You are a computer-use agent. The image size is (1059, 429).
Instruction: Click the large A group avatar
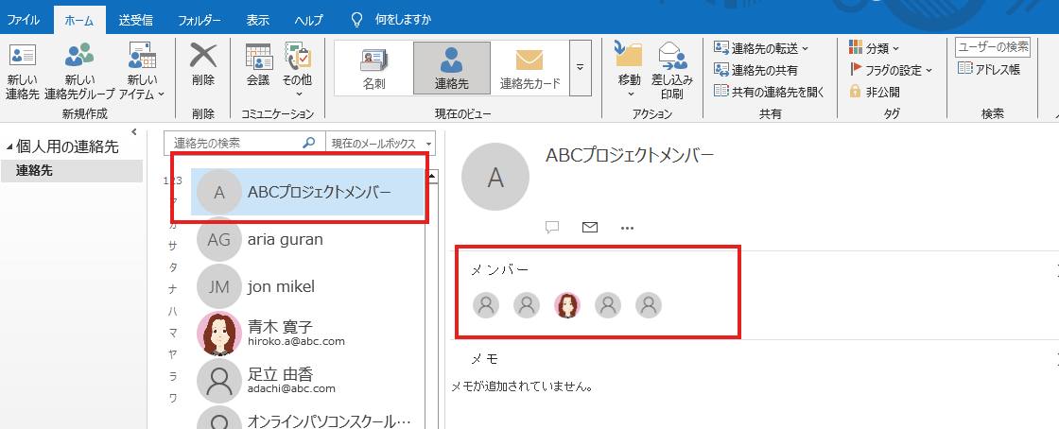click(x=495, y=177)
